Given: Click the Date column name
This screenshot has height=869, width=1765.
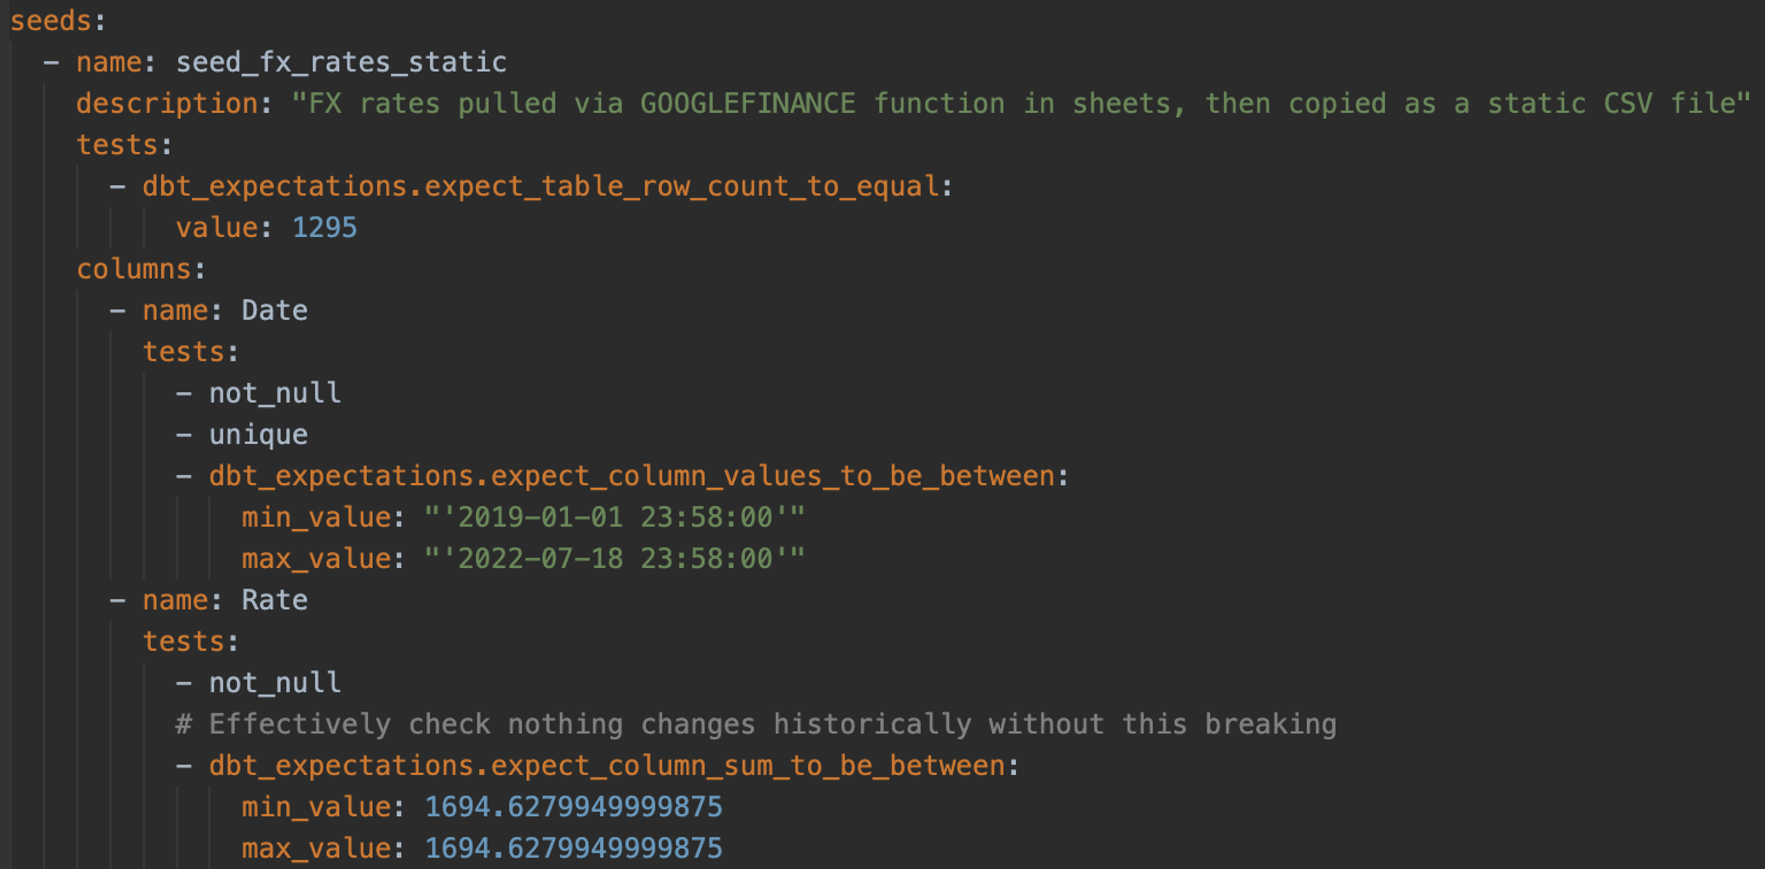Looking at the screenshot, I should pos(275,310).
